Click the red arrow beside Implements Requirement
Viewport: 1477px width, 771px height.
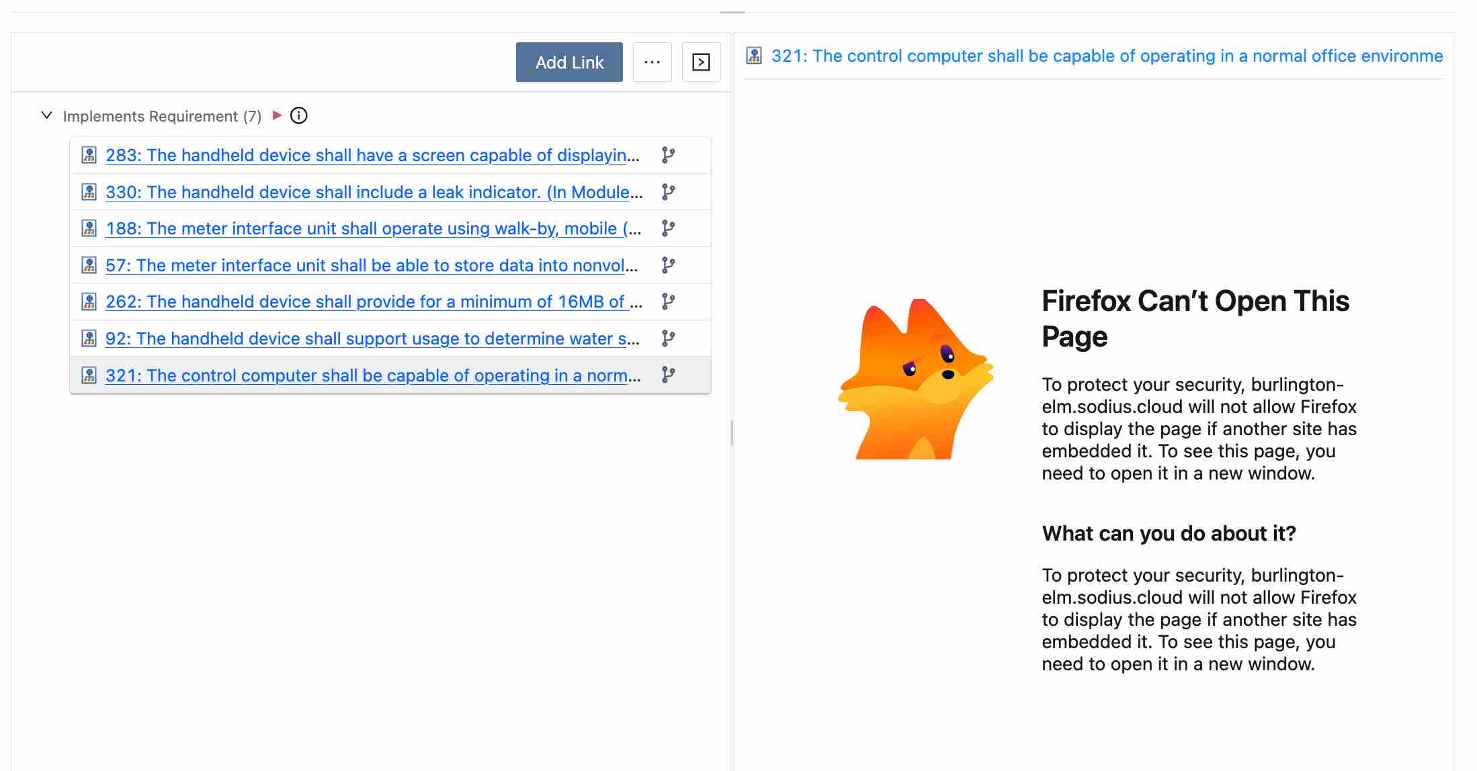pyautogui.click(x=277, y=116)
